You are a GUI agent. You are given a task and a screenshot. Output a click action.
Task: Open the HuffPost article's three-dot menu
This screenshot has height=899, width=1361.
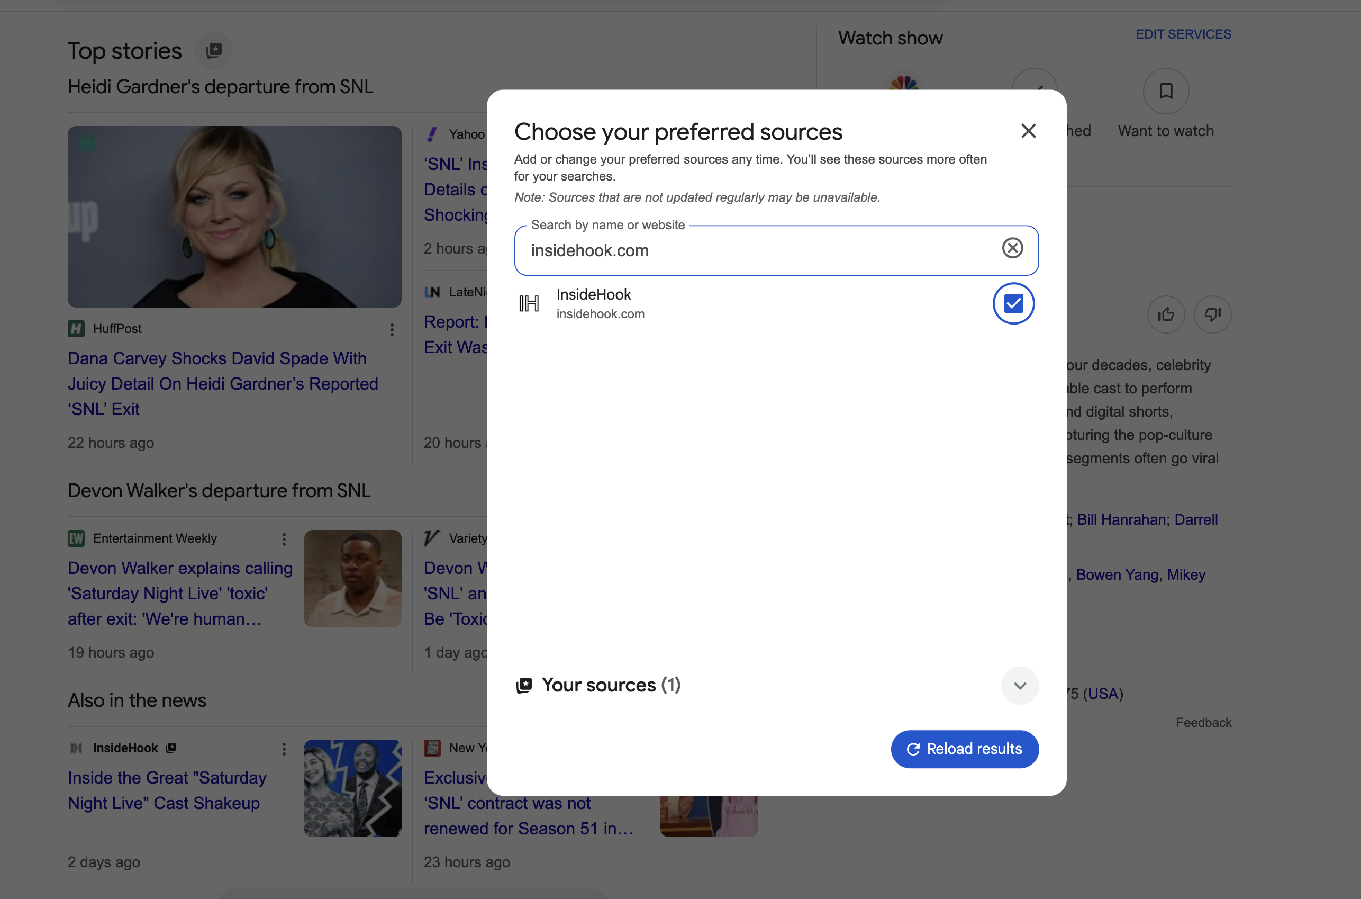coord(392,330)
